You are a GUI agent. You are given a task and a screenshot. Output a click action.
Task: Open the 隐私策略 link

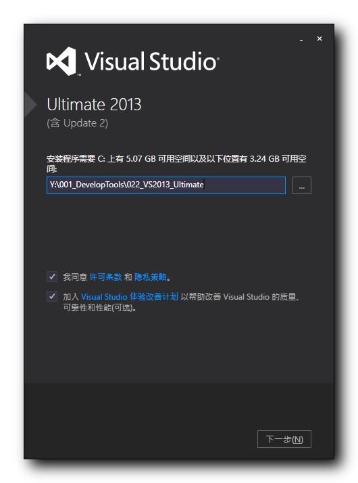pos(151,277)
